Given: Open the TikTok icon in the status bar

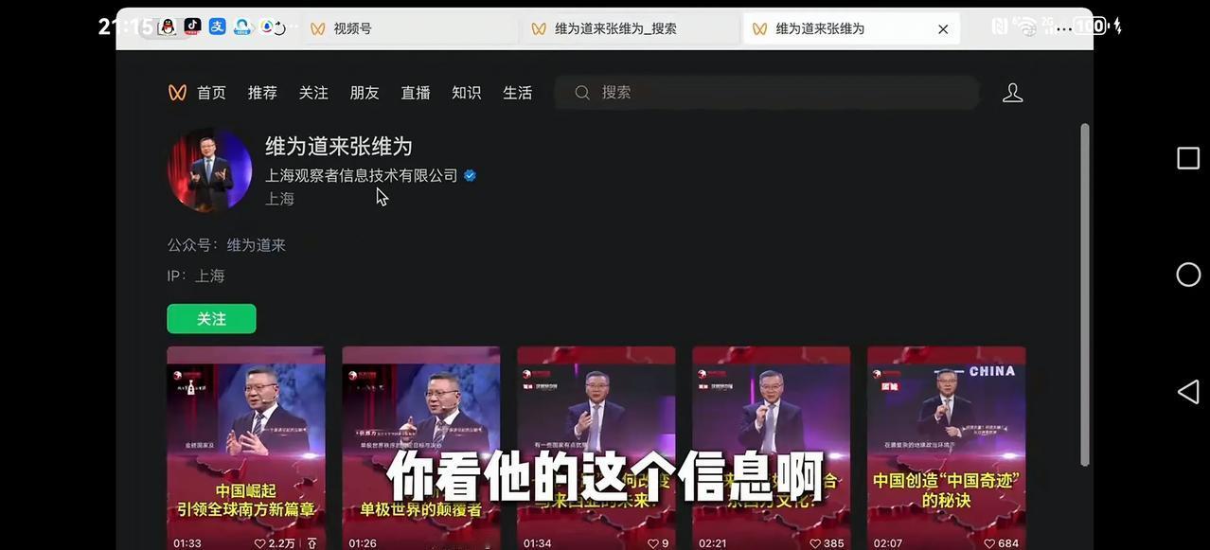Looking at the screenshot, I should [192, 27].
